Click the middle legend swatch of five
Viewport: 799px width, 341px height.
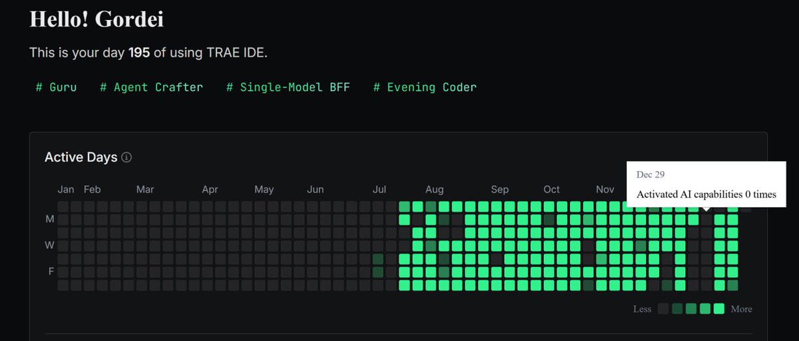coord(691,308)
